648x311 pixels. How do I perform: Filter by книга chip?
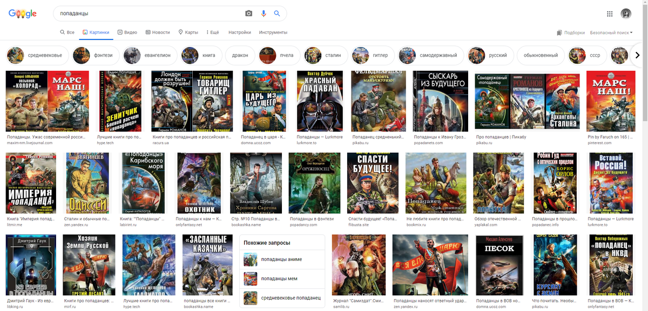tap(200, 55)
